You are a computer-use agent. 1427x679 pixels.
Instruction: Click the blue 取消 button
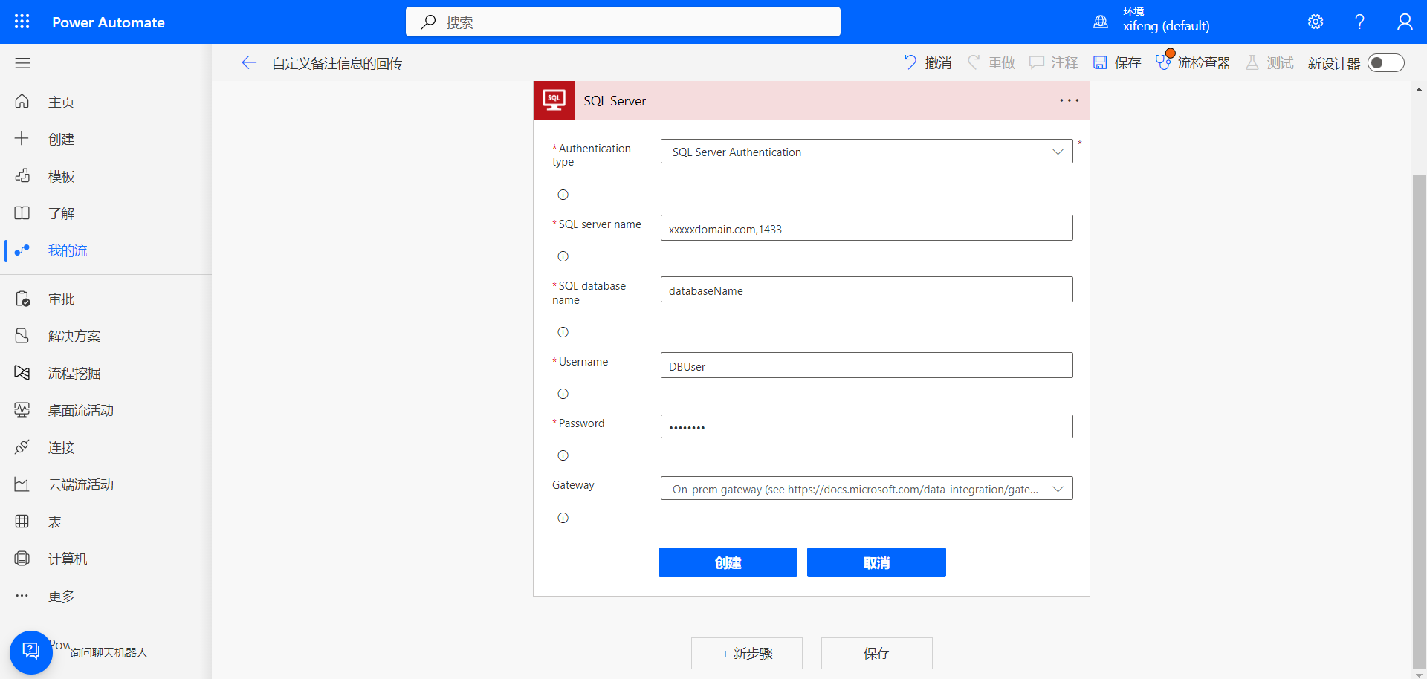coord(876,562)
